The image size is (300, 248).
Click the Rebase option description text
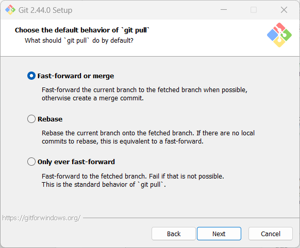148,137
